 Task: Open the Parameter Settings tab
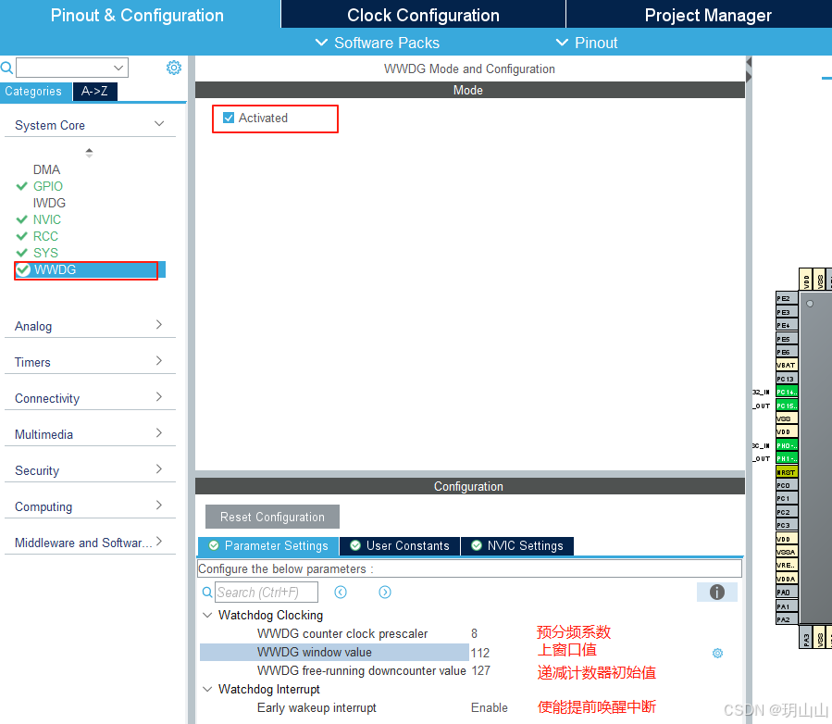coord(268,545)
